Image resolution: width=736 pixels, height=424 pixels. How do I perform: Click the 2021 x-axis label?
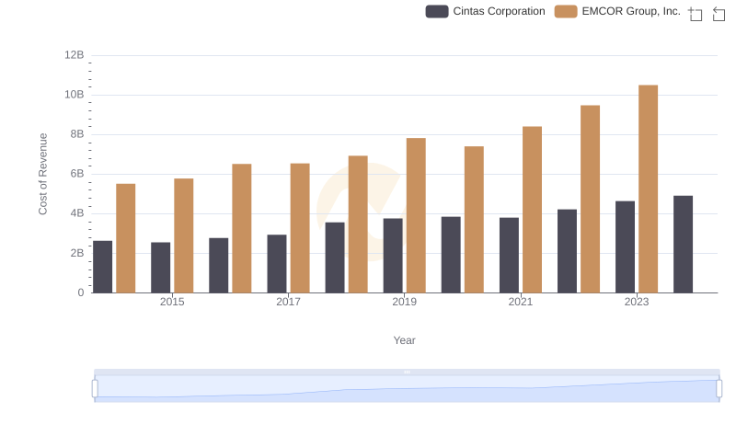point(520,302)
